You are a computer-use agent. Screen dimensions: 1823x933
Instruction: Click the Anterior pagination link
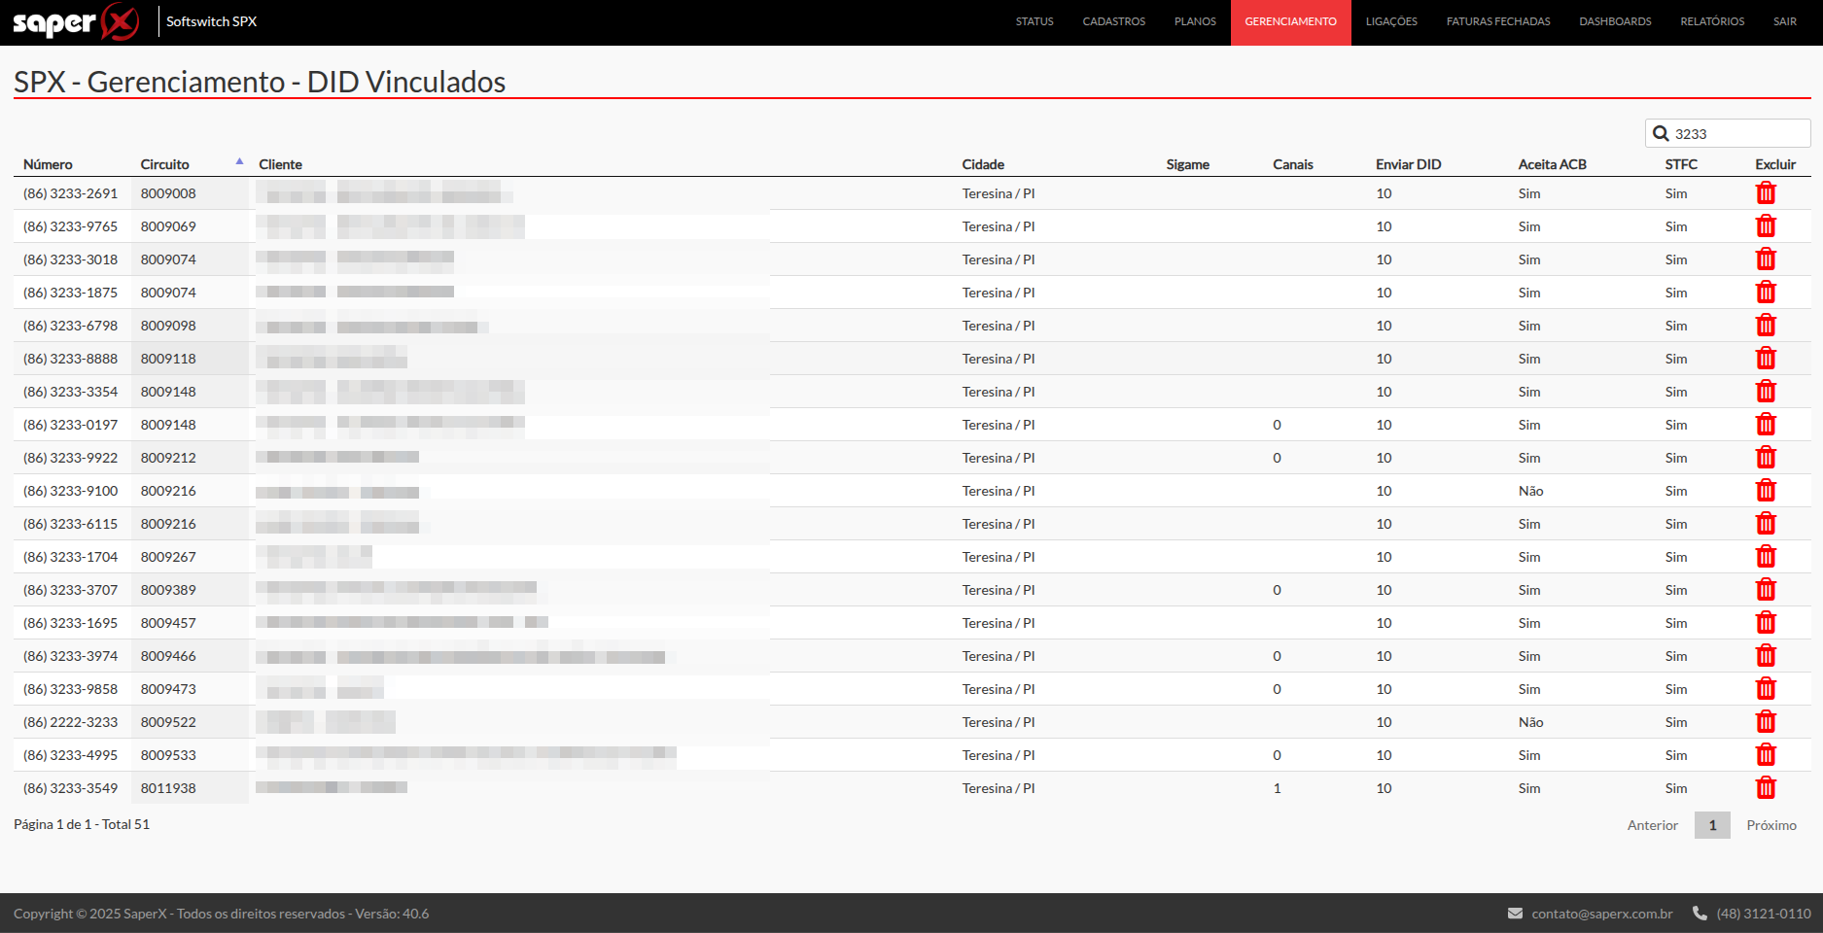coord(1652,825)
